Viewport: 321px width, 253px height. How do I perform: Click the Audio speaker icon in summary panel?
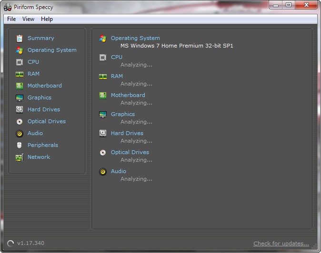[x=103, y=172]
